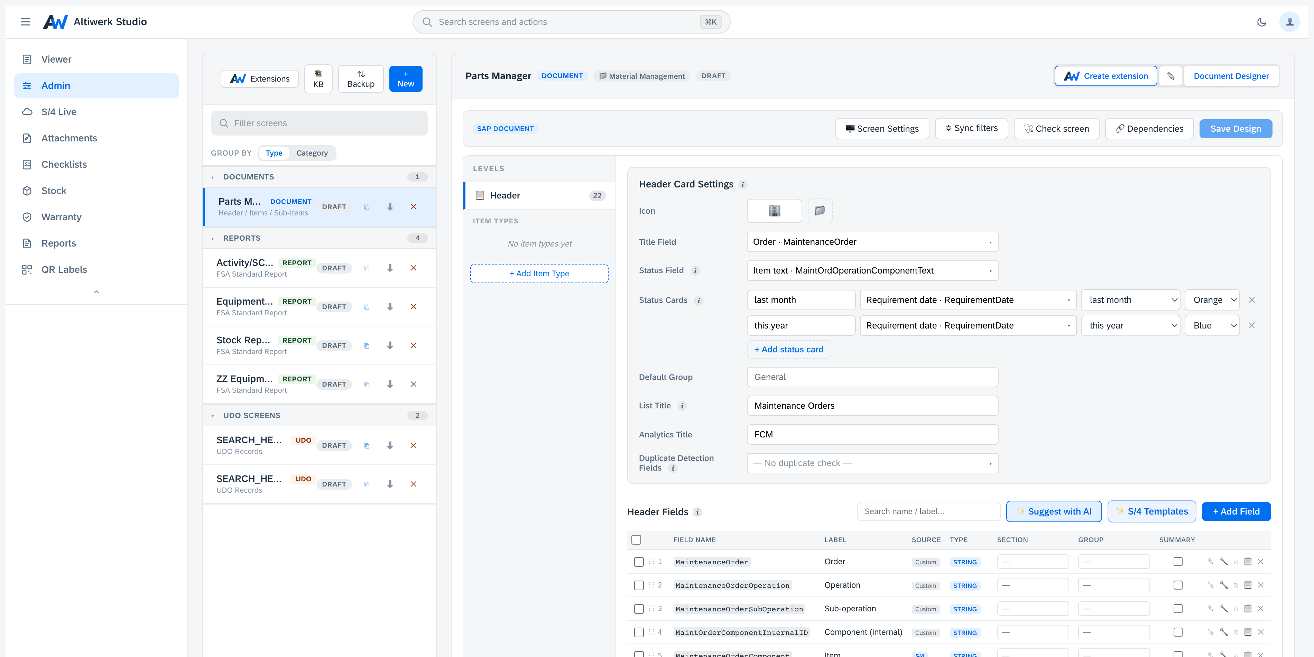Screen dimensions: 1314x657
Task: Click the pencil icon beside Create extension
Action: click(1170, 76)
